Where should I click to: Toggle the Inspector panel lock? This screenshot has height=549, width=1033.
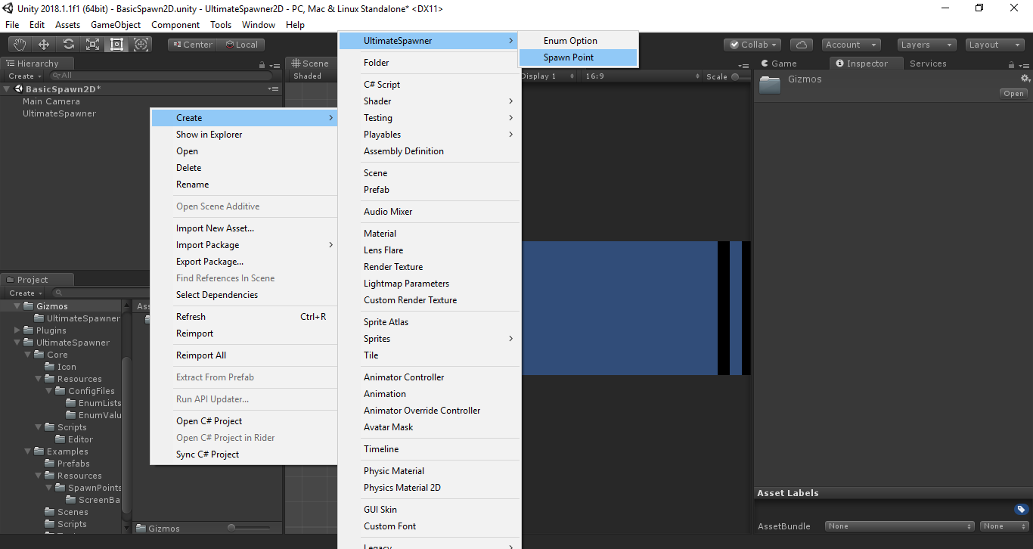tap(1010, 65)
